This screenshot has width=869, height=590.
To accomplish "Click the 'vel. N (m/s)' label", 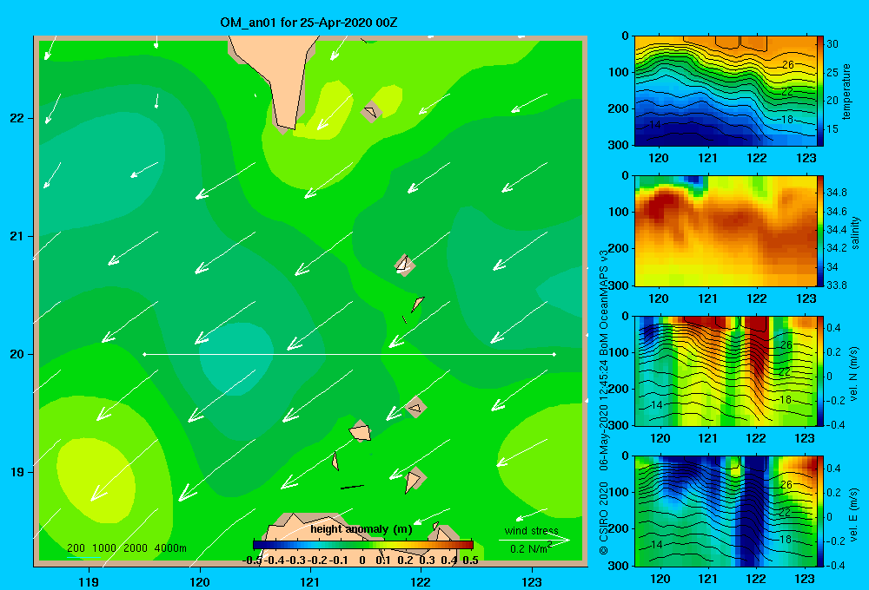I will tap(853, 374).
